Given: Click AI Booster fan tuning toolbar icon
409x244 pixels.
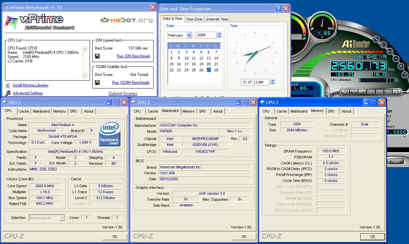Looking at the screenshot, I should (354, 92).
